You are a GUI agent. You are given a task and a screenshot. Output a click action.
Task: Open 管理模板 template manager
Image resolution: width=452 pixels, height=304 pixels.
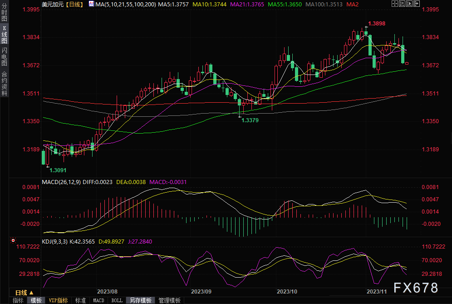[169, 300]
